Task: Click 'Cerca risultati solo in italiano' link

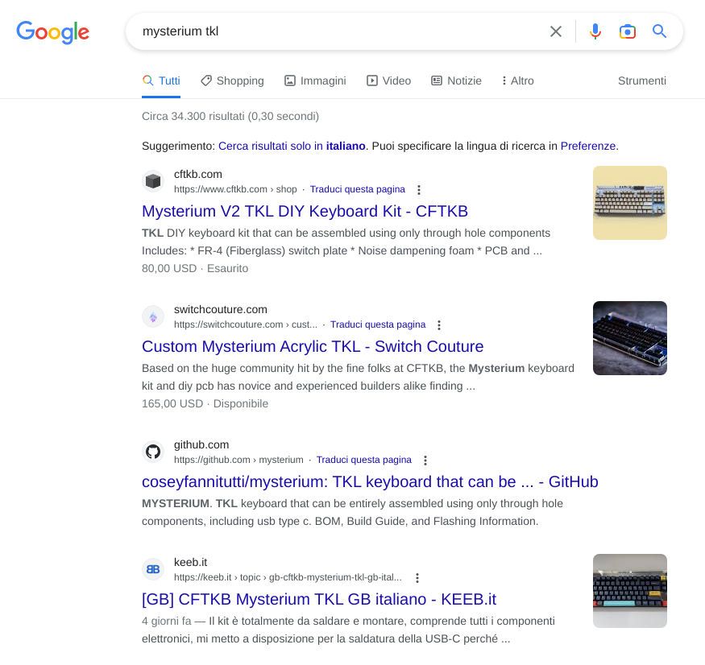Action: click(292, 146)
